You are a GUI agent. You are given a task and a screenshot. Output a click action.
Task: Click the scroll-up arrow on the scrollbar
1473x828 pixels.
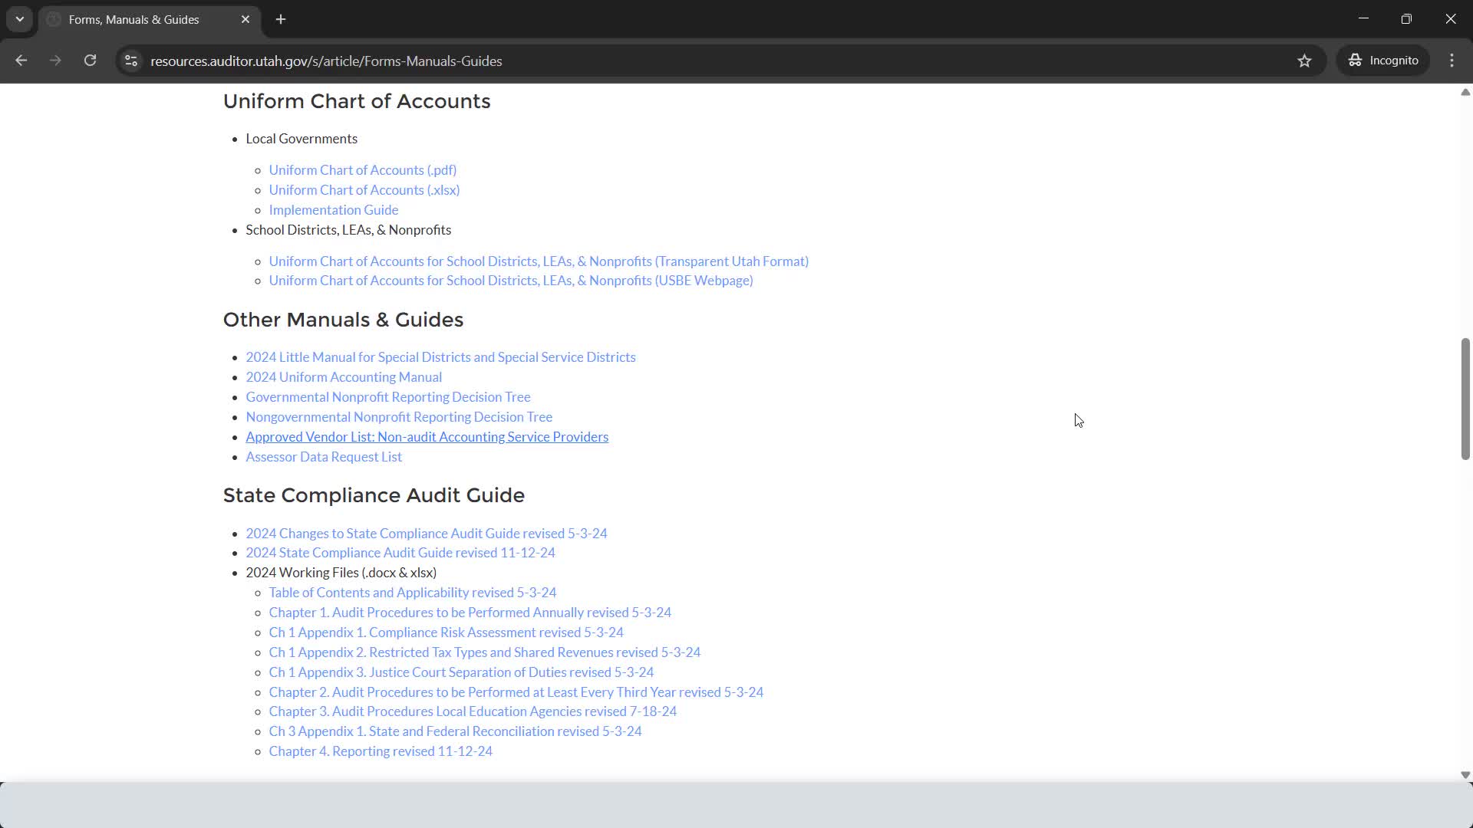click(1465, 92)
